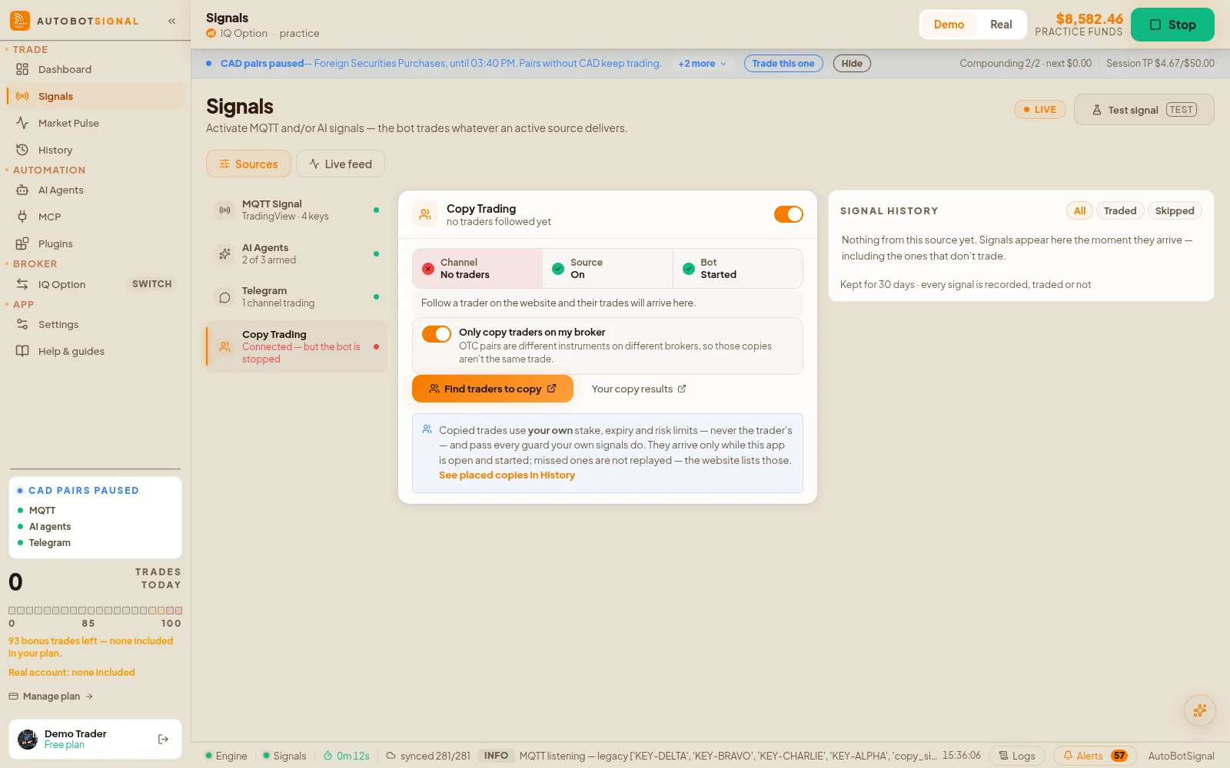The width and height of the screenshot is (1230, 768).
Task: Switch to Demo account mode
Action: coord(949,25)
